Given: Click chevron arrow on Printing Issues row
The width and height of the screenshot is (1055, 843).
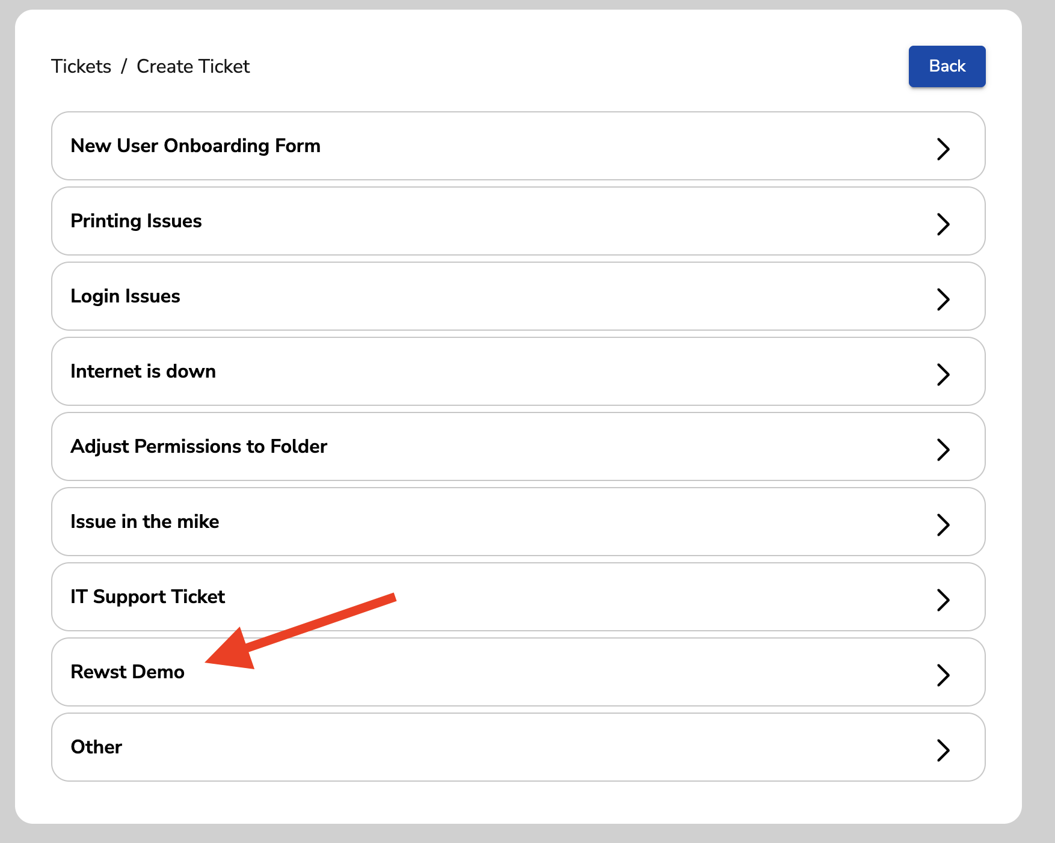Looking at the screenshot, I should [x=943, y=224].
